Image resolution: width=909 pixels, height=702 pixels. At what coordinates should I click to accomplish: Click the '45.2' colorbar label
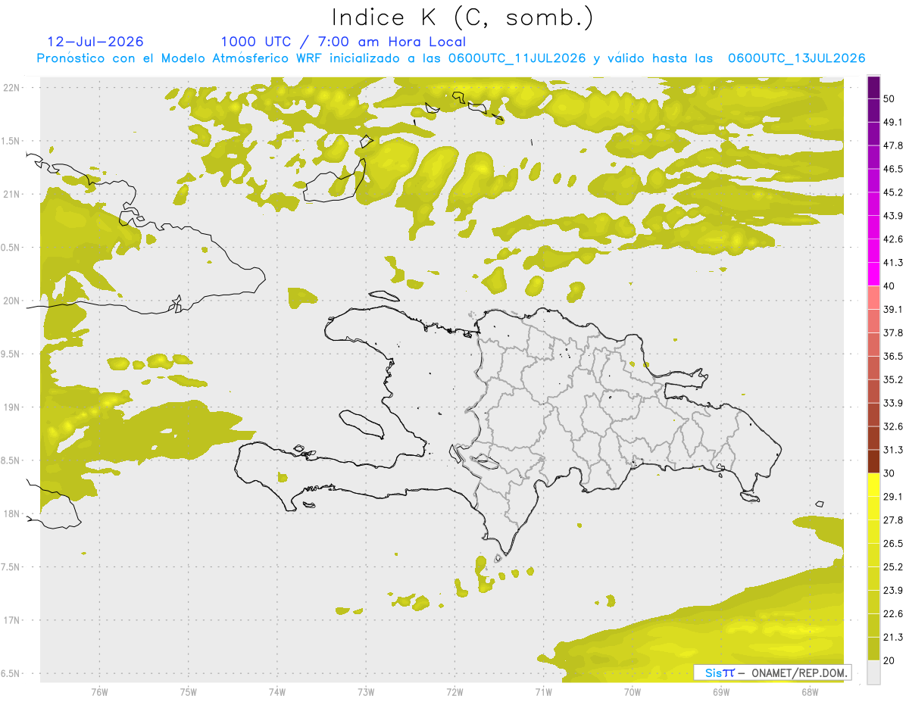(x=893, y=192)
